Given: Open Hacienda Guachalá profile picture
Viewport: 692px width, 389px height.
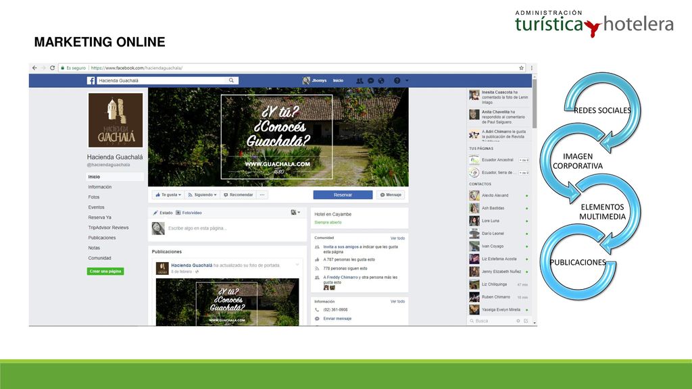Looking at the screenshot, I should (115, 120).
